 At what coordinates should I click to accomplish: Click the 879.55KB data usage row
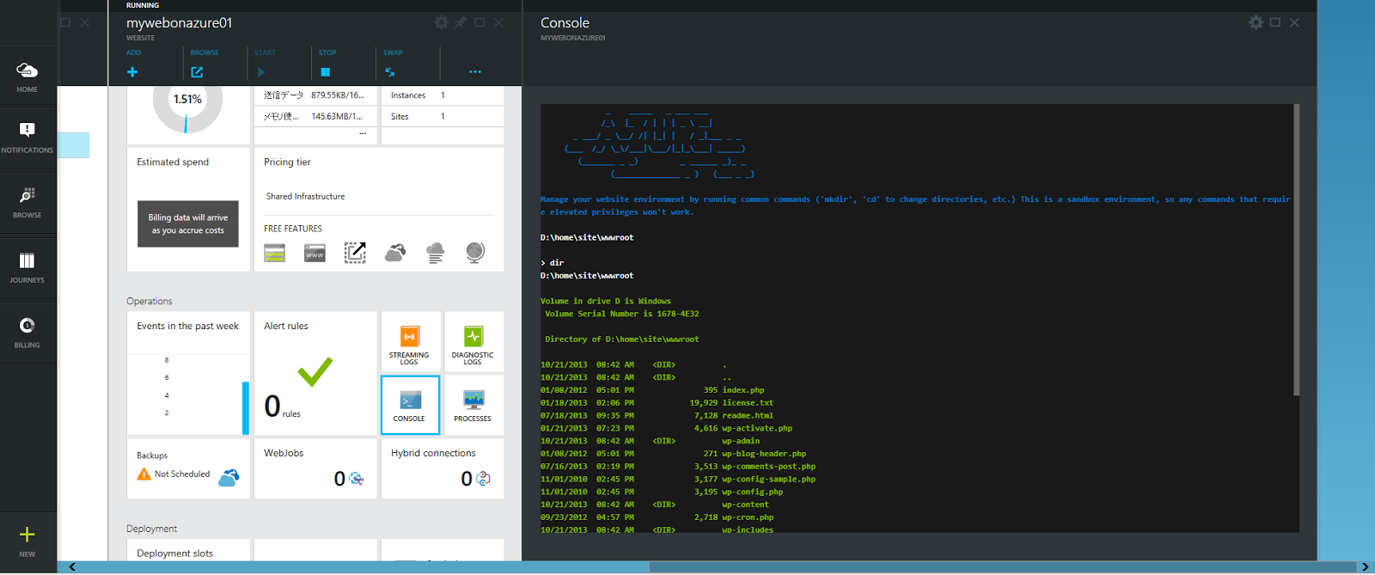click(315, 95)
